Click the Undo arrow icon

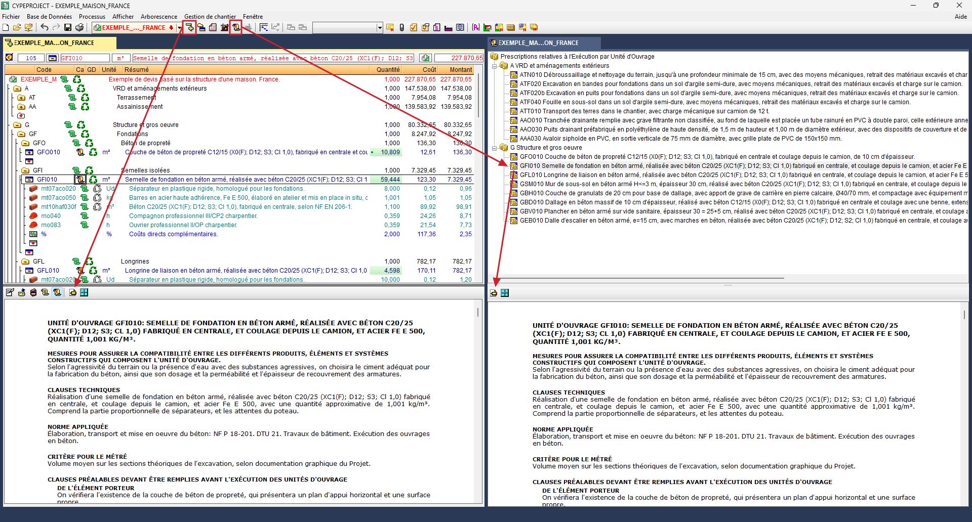point(45,27)
